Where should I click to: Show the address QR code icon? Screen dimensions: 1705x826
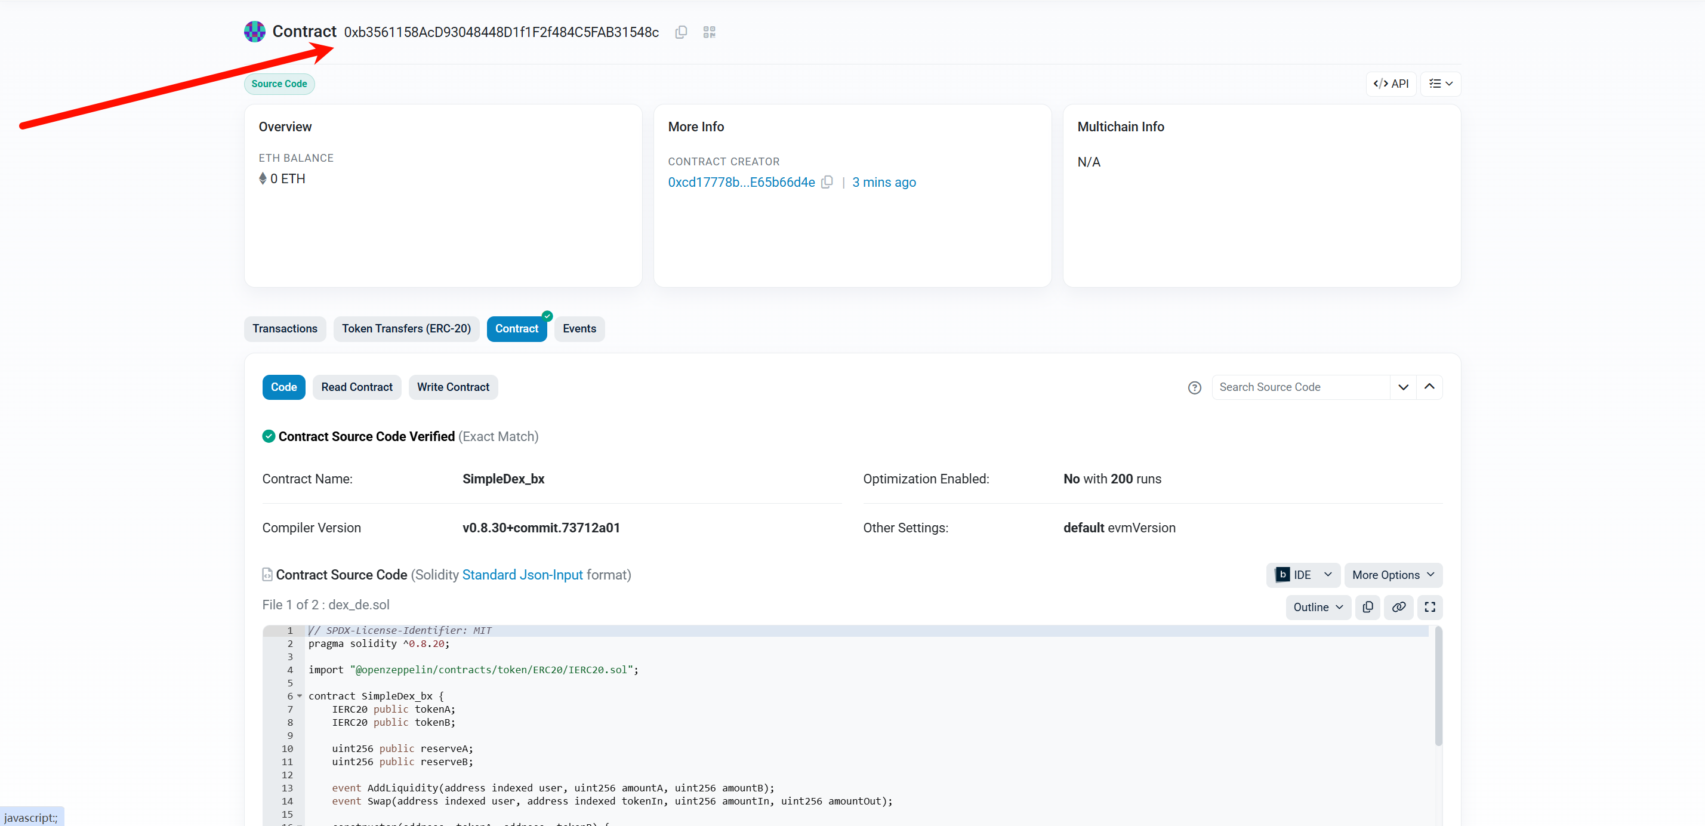(709, 32)
